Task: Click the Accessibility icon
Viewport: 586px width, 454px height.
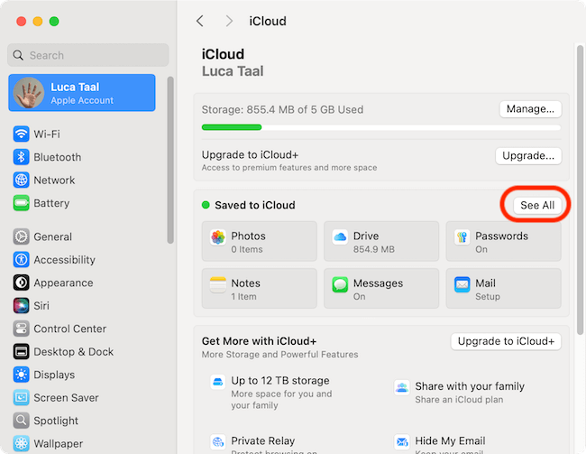Action: point(21,259)
